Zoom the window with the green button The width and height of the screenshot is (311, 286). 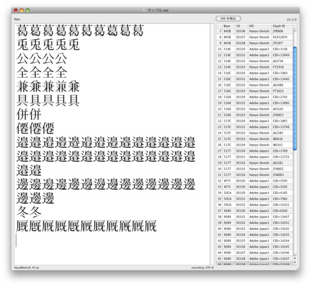click(x=27, y=10)
